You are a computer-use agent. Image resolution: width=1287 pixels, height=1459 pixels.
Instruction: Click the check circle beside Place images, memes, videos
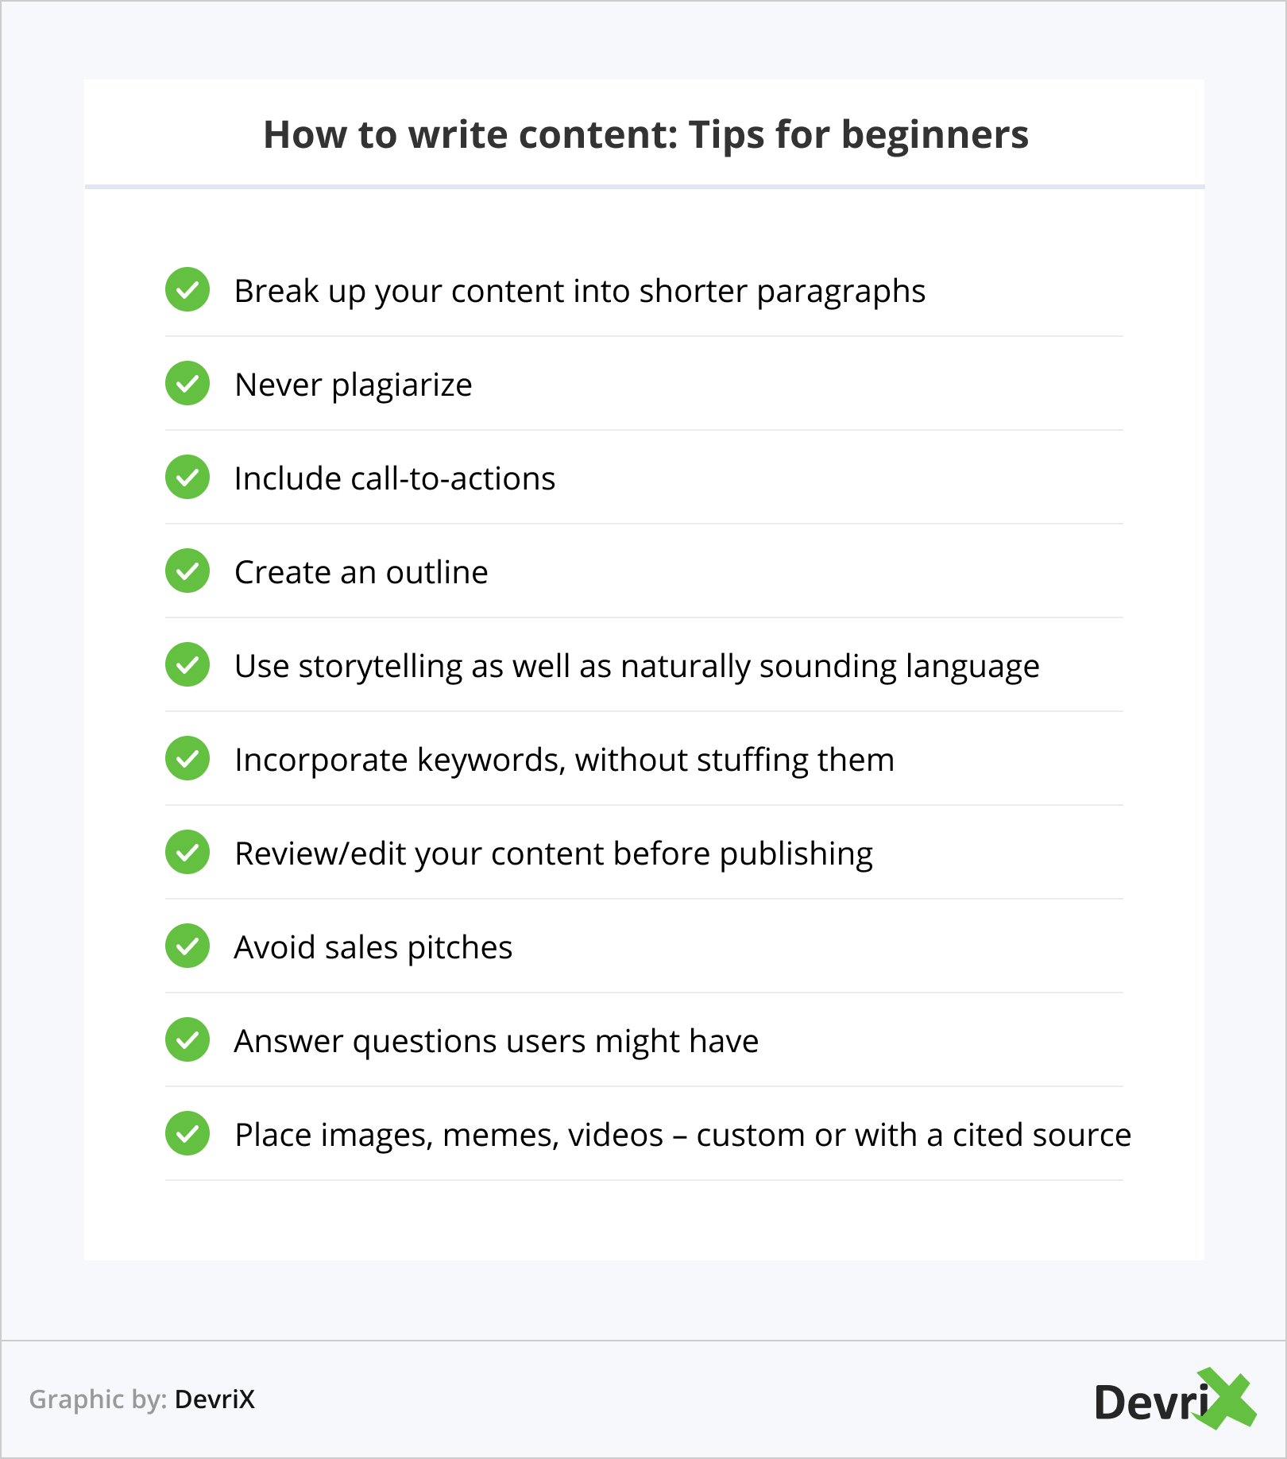[x=187, y=1134]
